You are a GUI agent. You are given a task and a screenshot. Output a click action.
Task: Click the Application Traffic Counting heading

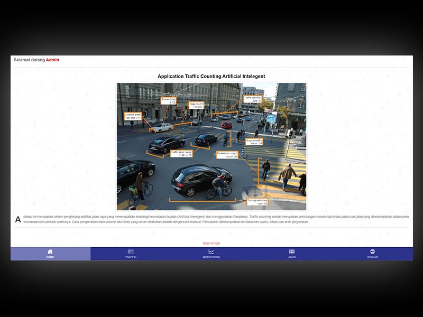pos(211,77)
